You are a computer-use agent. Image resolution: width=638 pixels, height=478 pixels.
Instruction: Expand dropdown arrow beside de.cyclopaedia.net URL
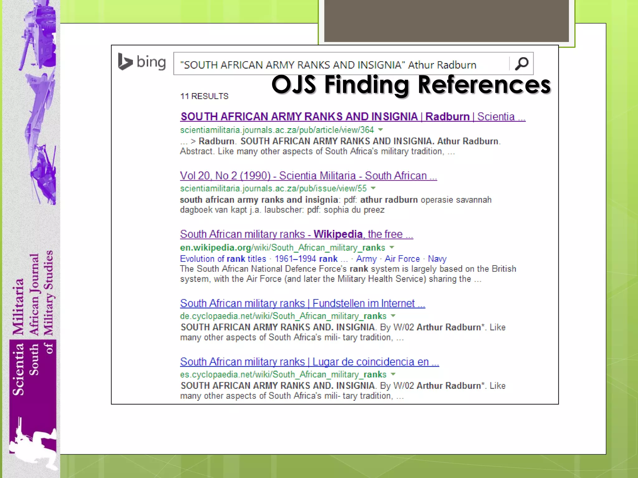393,316
